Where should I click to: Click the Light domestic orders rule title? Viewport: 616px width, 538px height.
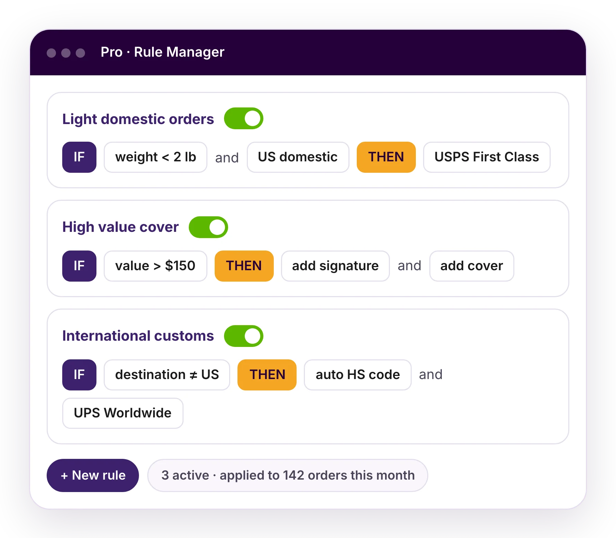(x=138, y=119)
